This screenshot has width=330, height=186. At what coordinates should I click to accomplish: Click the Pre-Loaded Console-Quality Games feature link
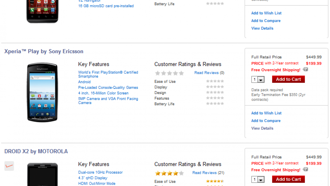point(108,88)
